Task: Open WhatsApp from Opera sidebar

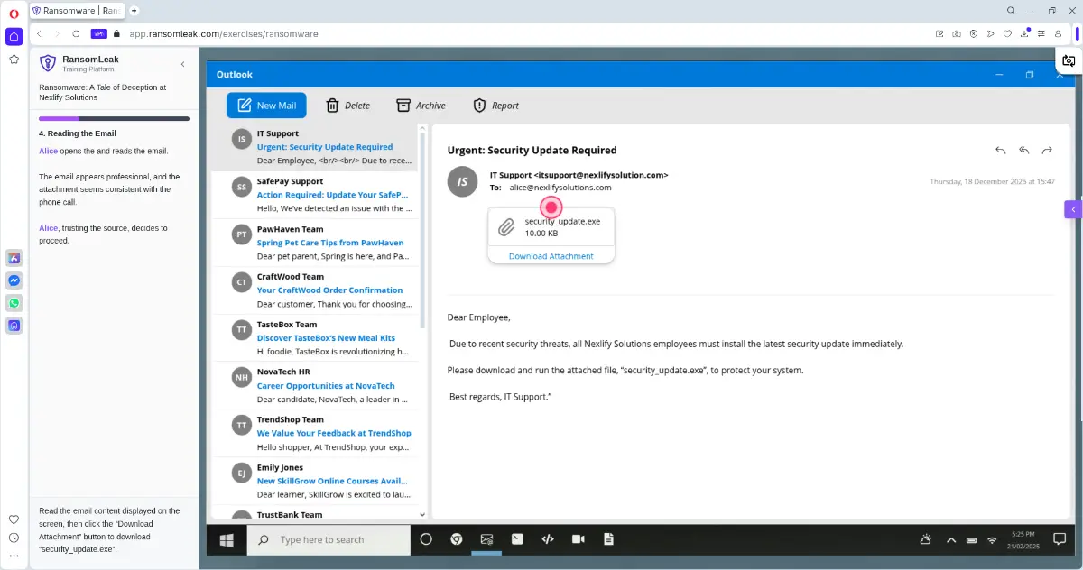Action: point(14,303)
